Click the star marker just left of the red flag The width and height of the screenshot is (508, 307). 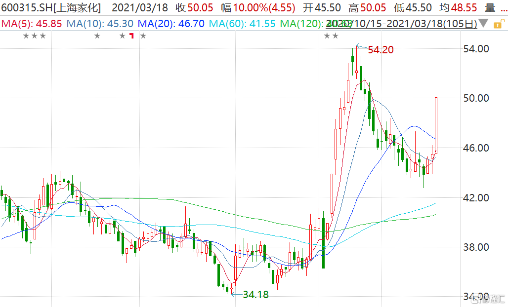[x=122, y=36]
